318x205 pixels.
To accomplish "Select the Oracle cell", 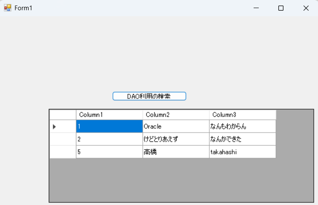I will (x=176, y=126).
